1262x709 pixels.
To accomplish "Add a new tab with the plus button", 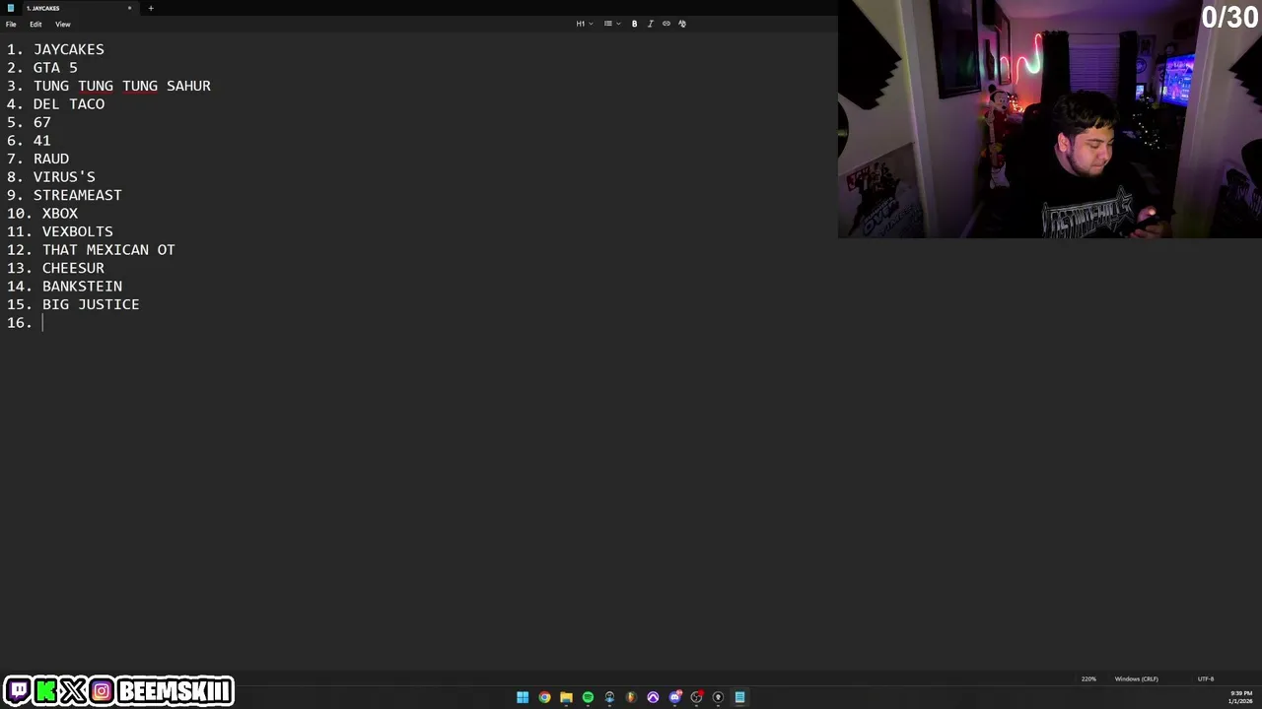I will pyautogui.click(x=151, y=8).
